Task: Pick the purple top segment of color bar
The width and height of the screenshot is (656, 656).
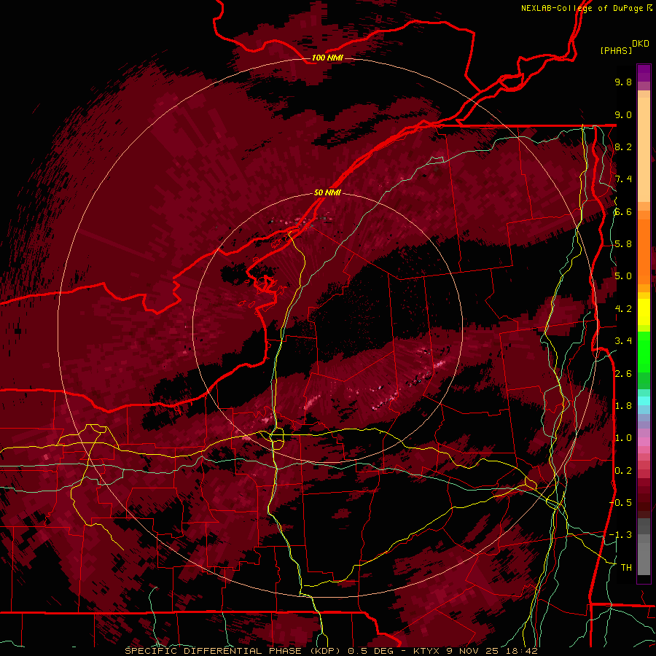Action: click(644, 73)
